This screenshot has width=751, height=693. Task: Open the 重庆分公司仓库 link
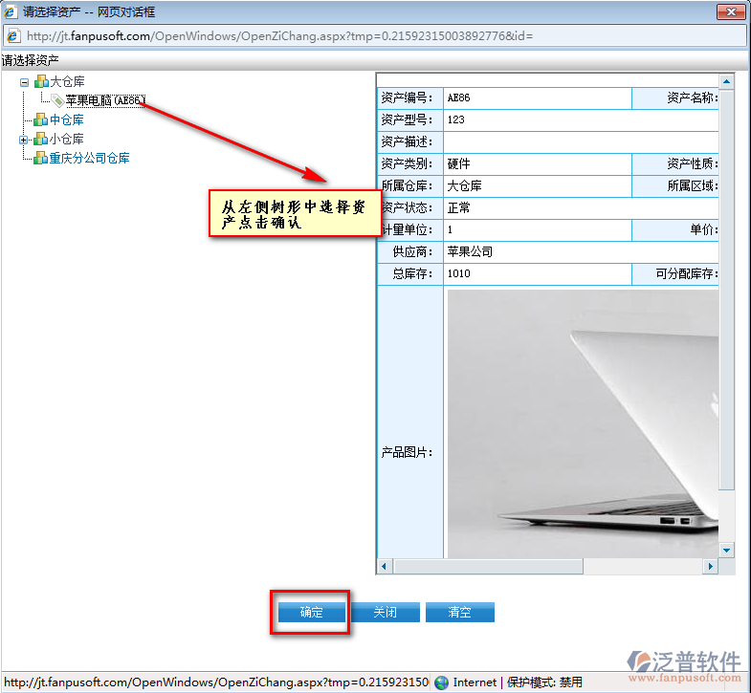90,158
